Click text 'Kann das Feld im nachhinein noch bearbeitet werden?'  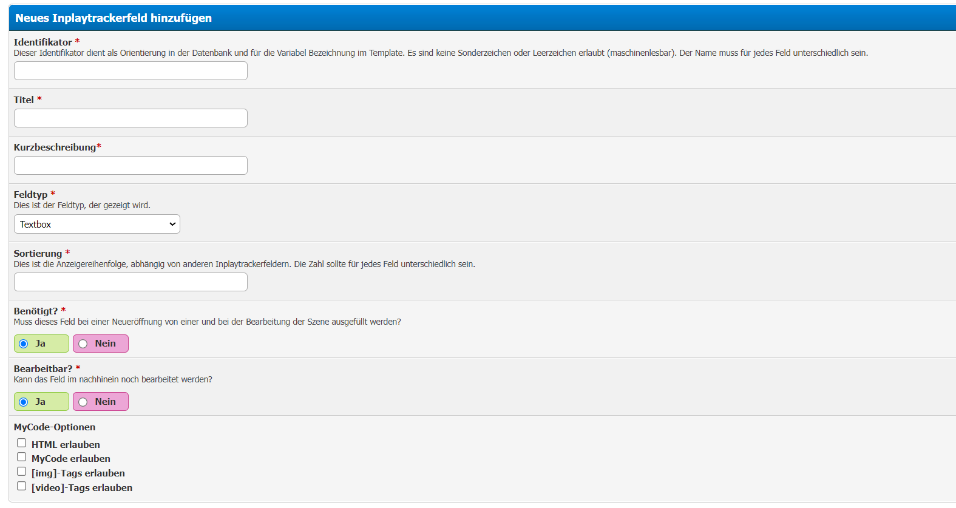point(113,379)
